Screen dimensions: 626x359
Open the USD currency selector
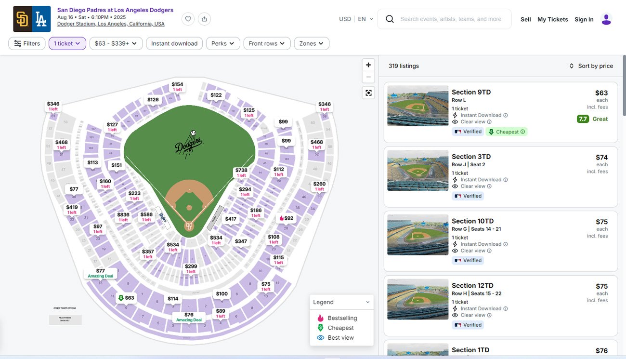[x=345, y=19]
